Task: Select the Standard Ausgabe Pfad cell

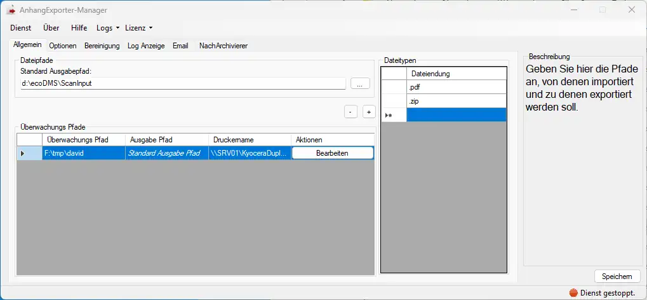Action: pos(167,153)
